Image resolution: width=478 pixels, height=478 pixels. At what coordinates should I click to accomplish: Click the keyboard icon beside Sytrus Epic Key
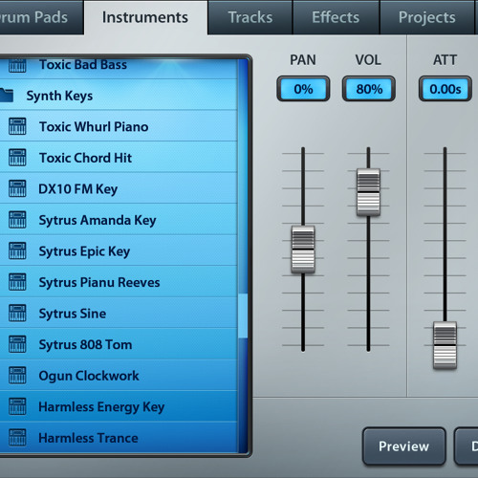tap(17, 250)
